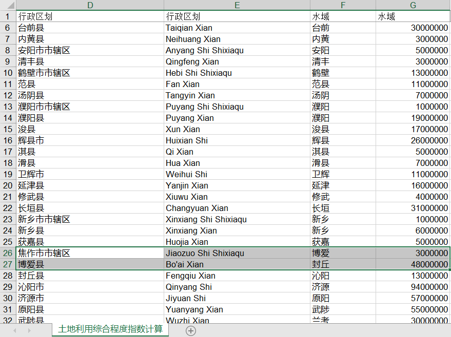Click the value 31000000
This screenshot has width=451, height=337.
click(x=413, y=208)
